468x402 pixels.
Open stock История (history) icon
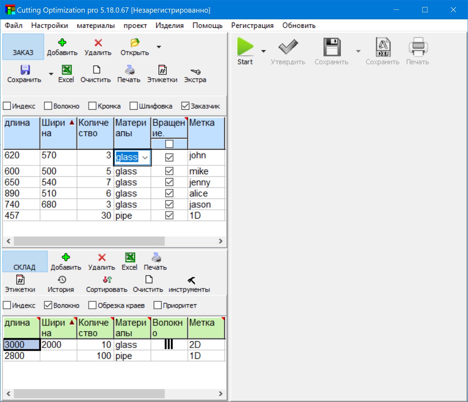pyautogui.click(x=61, y=283)
